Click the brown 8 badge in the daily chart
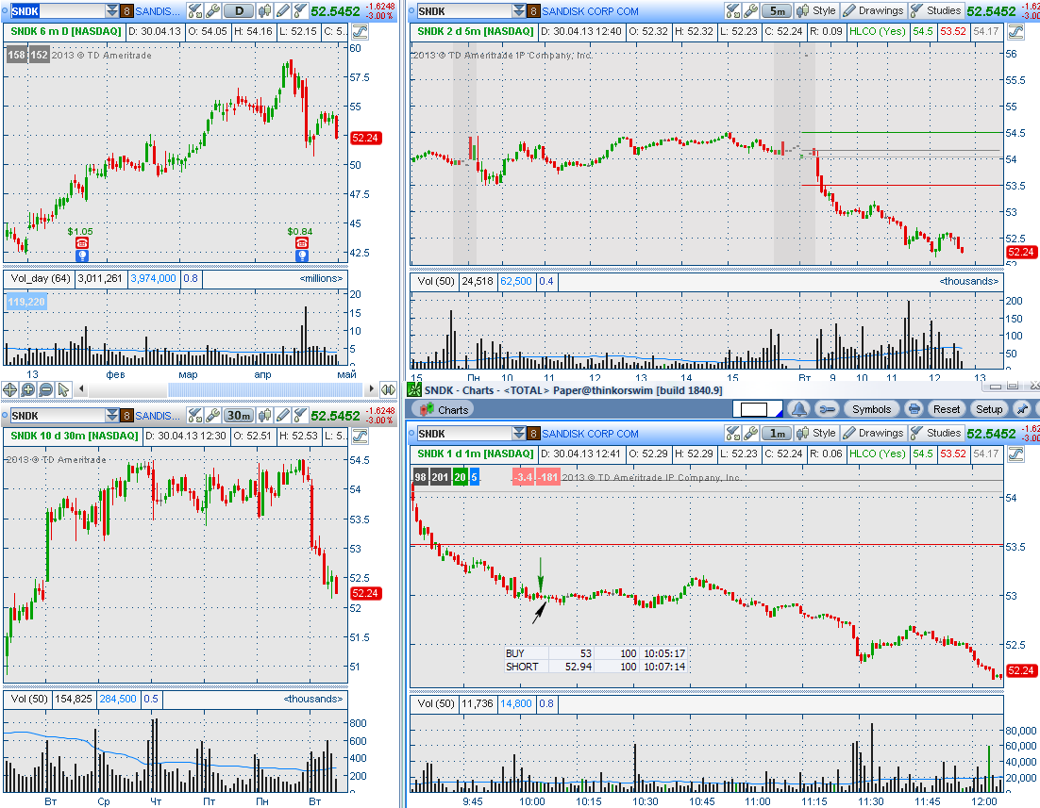This screenshot has width=1040, height=808. tap(126, 10)
